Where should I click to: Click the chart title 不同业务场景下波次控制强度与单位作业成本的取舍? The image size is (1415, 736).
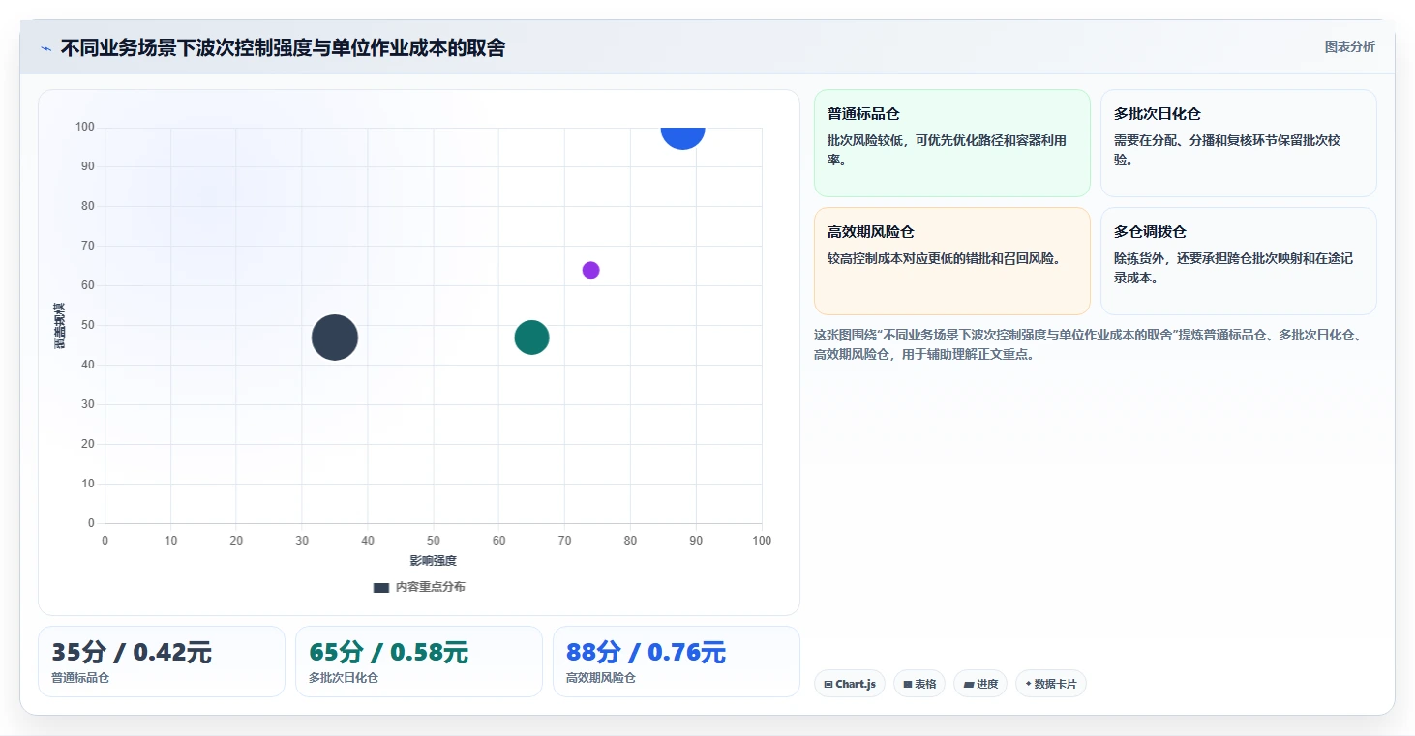[x=283, y=48]
